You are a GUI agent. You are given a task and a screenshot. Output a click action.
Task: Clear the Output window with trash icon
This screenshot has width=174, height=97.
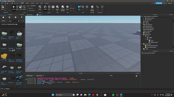coord(136,76)
